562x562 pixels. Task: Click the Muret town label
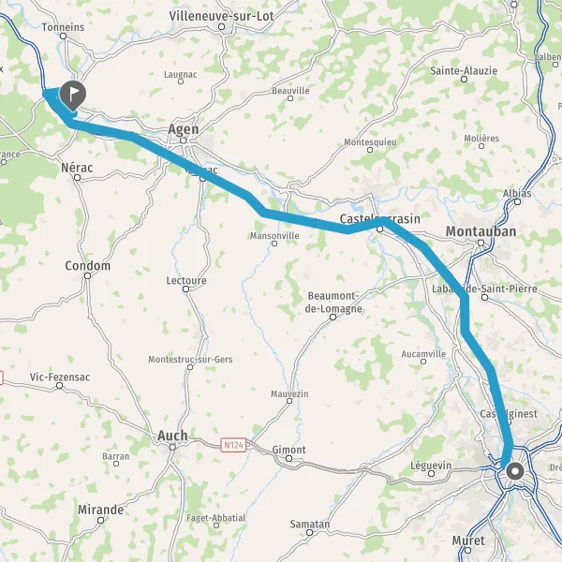[468, 540]
